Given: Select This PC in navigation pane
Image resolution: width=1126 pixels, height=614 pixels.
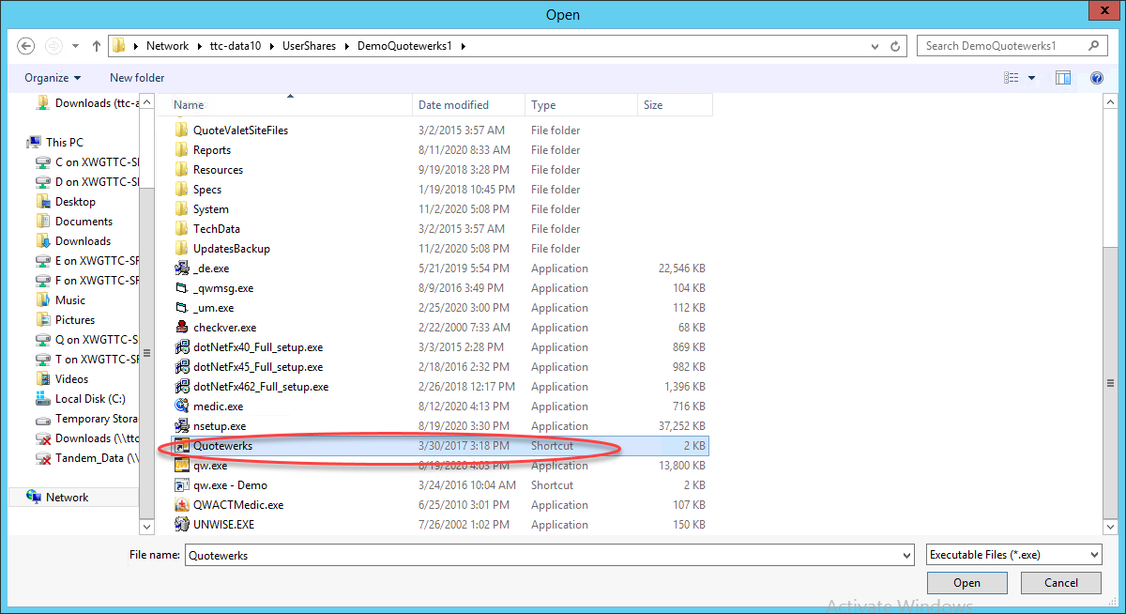Looking at the screenshot, I should tap(64, 143).
